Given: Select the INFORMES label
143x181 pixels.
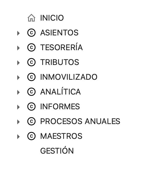Looking at the screenshot, I should click(x=60, y=107).
